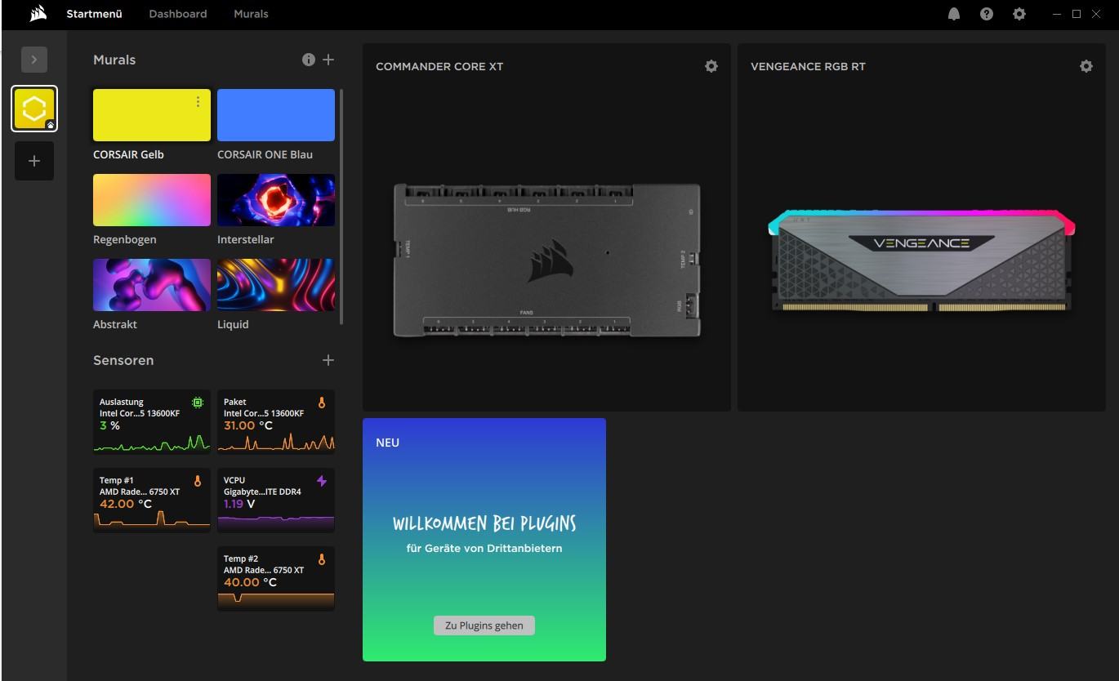Add a new sensor with the plus
The image size is (1119, 681).
tap(328, 360)
